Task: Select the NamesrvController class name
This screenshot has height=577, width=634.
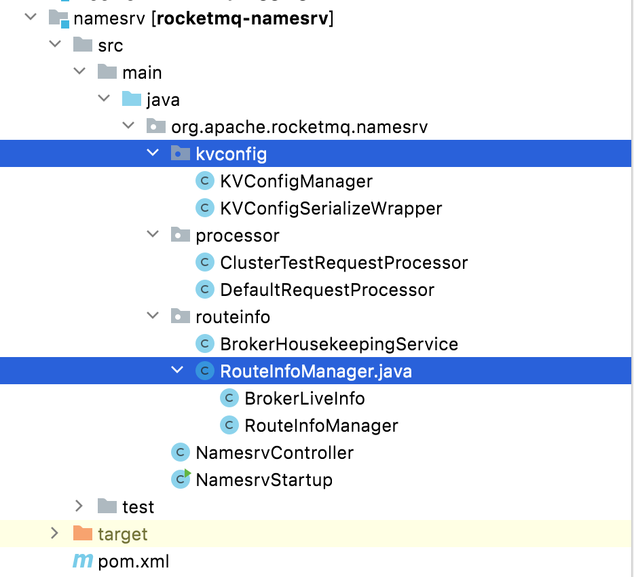Action: pyautogui.click(x=274, y=453)
